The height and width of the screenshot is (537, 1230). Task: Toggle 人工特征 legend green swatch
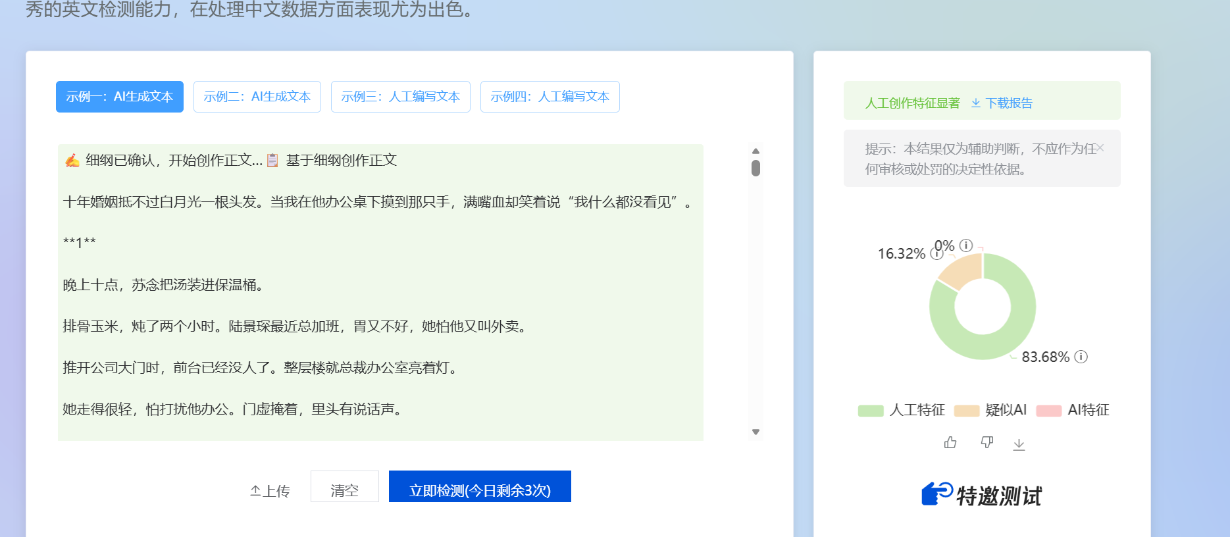871,411
